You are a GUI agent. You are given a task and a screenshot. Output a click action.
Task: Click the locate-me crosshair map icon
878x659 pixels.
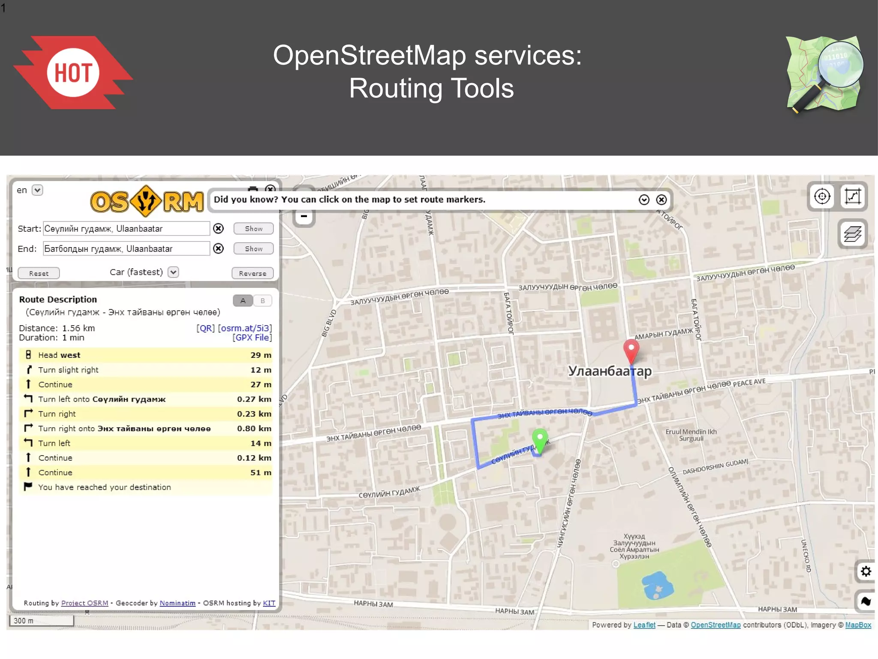click(x=822, y=197)
